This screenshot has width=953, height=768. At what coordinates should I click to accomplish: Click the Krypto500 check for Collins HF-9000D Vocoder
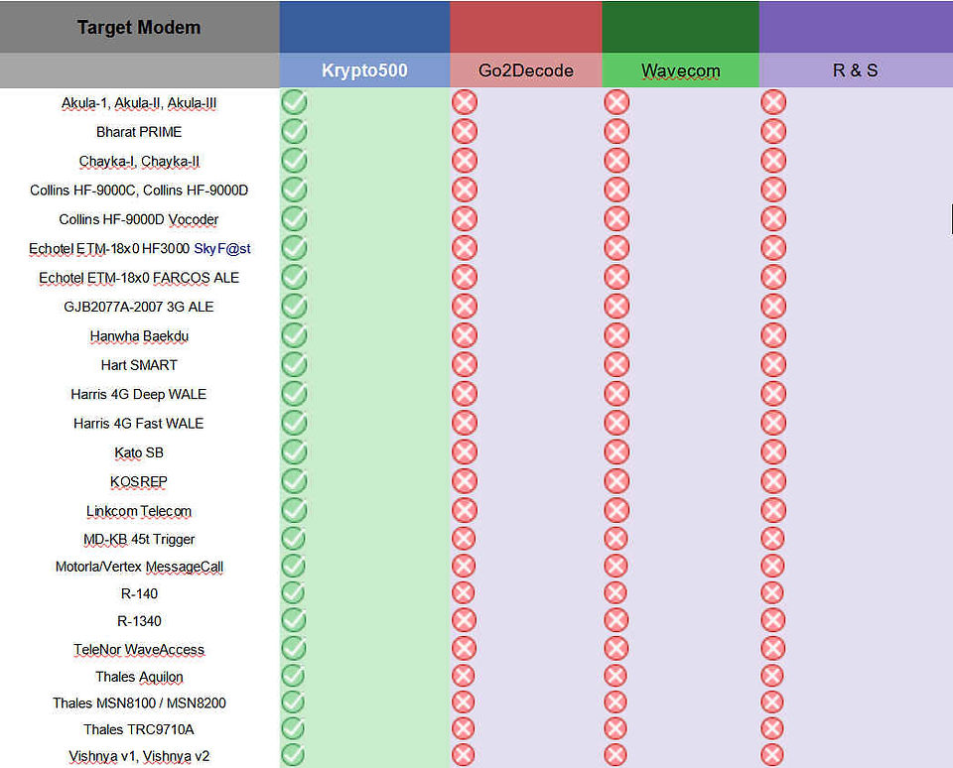294,218
